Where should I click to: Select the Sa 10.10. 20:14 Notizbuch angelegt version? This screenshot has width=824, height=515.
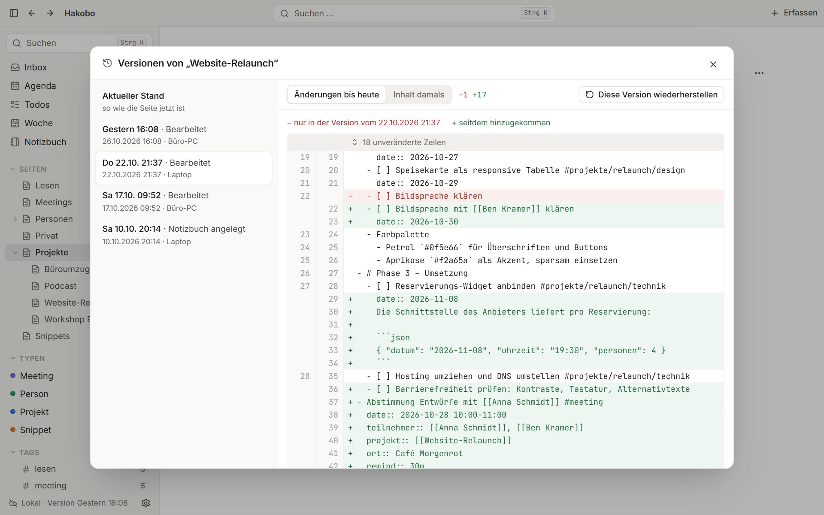pos(184,235)
